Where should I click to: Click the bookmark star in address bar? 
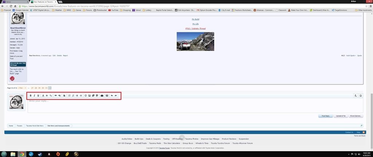tap(366, 6)
